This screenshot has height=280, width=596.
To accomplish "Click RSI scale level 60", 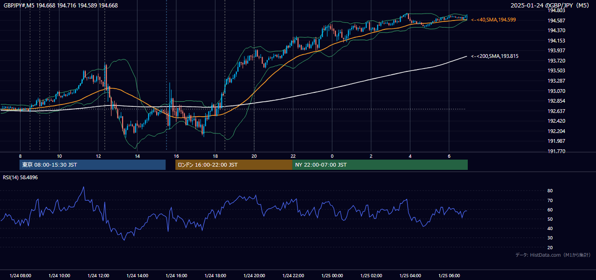I will pyautogui.click(x=550, y=210).
